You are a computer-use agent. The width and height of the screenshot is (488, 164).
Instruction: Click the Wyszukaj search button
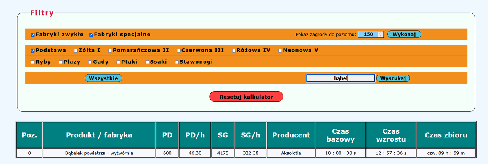[x=393, y=78]
